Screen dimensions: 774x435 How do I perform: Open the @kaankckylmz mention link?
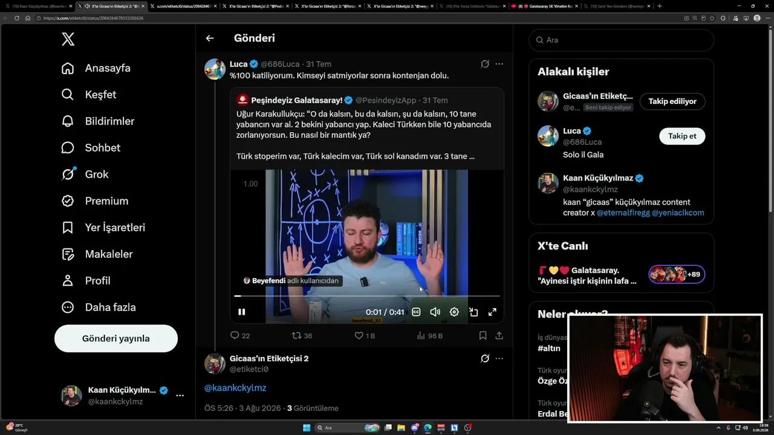coord(235,388)
